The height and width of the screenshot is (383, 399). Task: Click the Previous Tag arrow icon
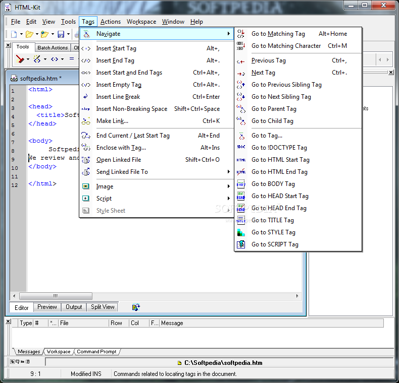coord(240,61)
